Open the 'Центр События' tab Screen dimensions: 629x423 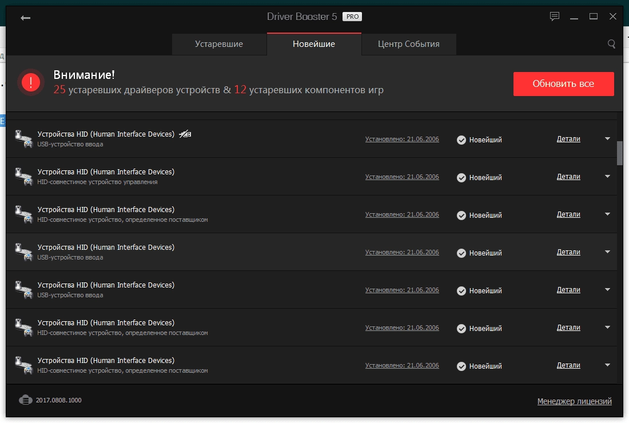(409, 44)
